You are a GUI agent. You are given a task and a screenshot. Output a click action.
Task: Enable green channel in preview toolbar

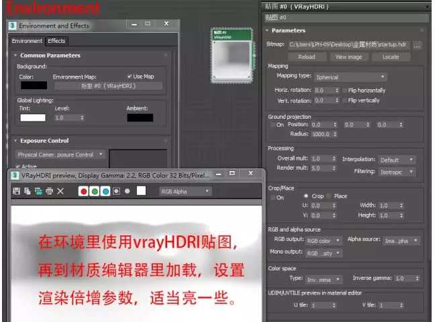pyautogui.click(x=95, y=191)
